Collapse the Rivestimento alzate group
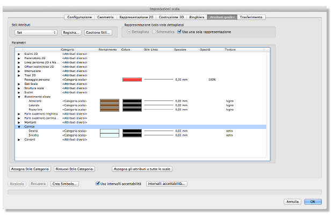 [x=19, y=97]
